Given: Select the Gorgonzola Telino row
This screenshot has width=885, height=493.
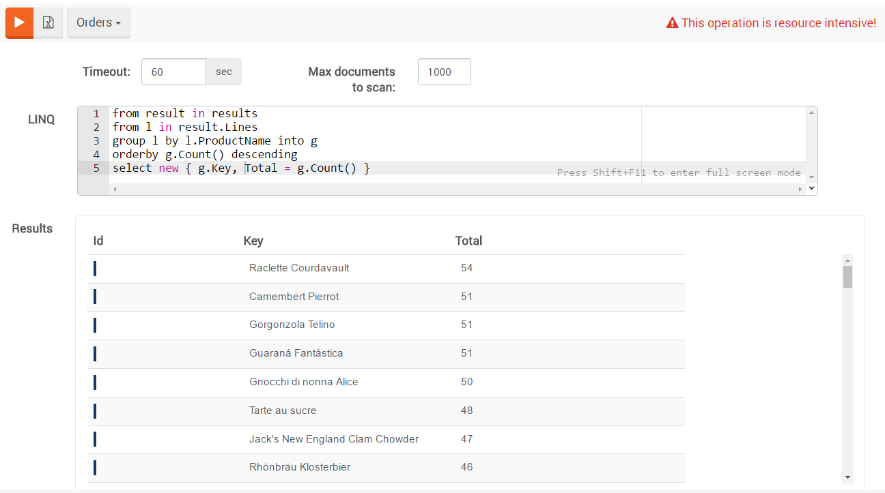Looking at the screenshot, I should click(x=386, y=325).
